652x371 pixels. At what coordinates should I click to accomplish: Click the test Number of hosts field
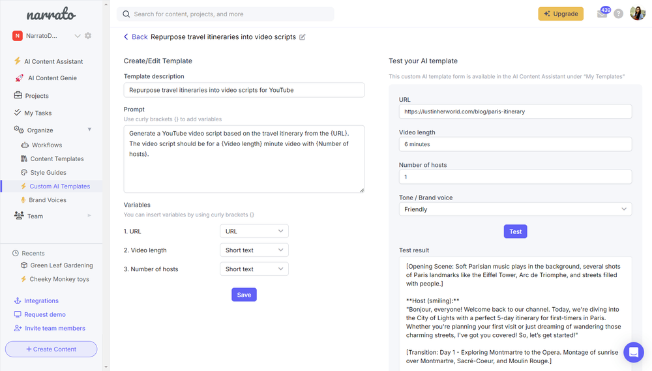pyautogui.click(x=515, y=177)
